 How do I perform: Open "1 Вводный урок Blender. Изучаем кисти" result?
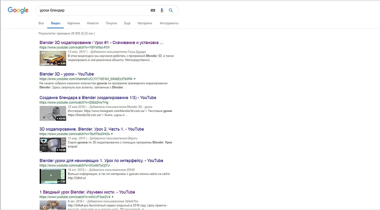pos(87,192)
